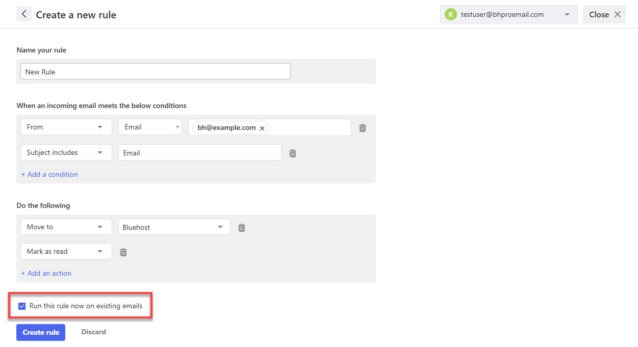Click the 'When an incoming email meets' label
Viewport: 638px width, 347px height.
point(101,105)
